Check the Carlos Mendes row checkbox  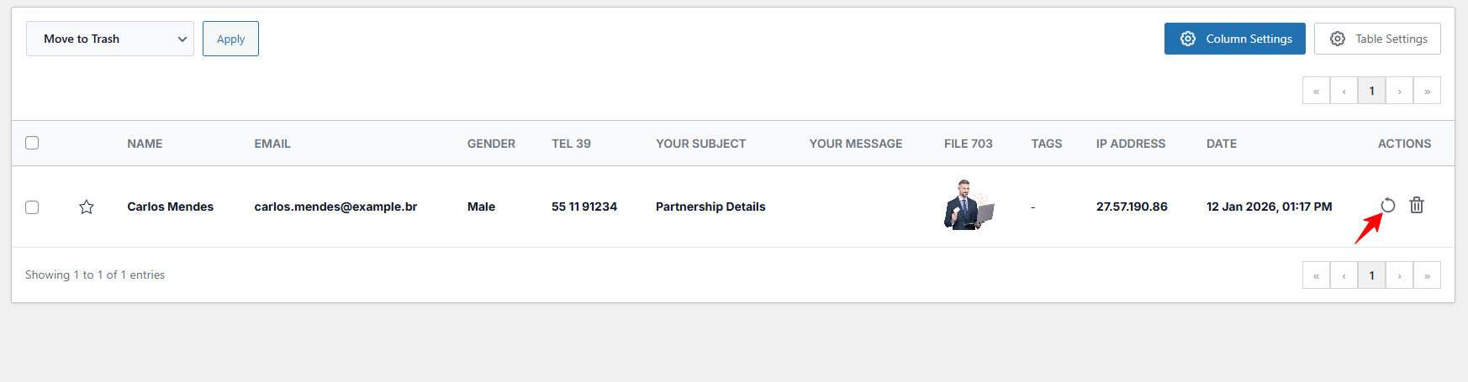point(32,207)
